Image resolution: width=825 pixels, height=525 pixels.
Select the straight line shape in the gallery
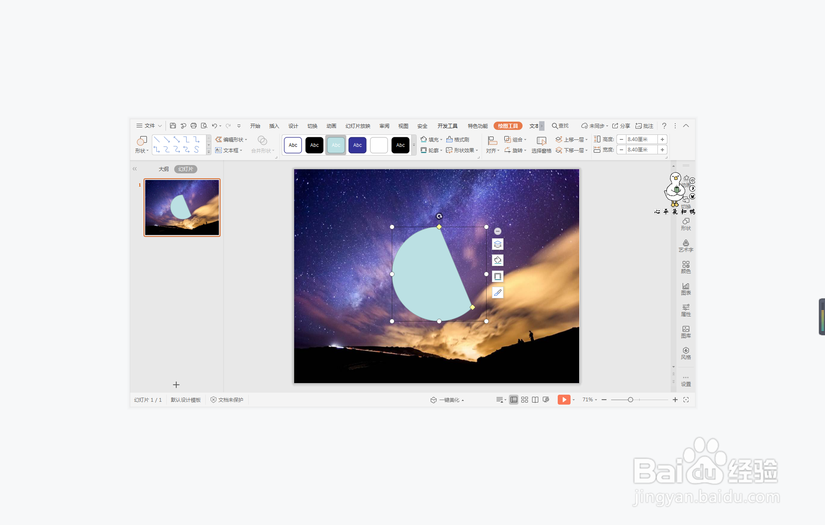click(157, 139)
